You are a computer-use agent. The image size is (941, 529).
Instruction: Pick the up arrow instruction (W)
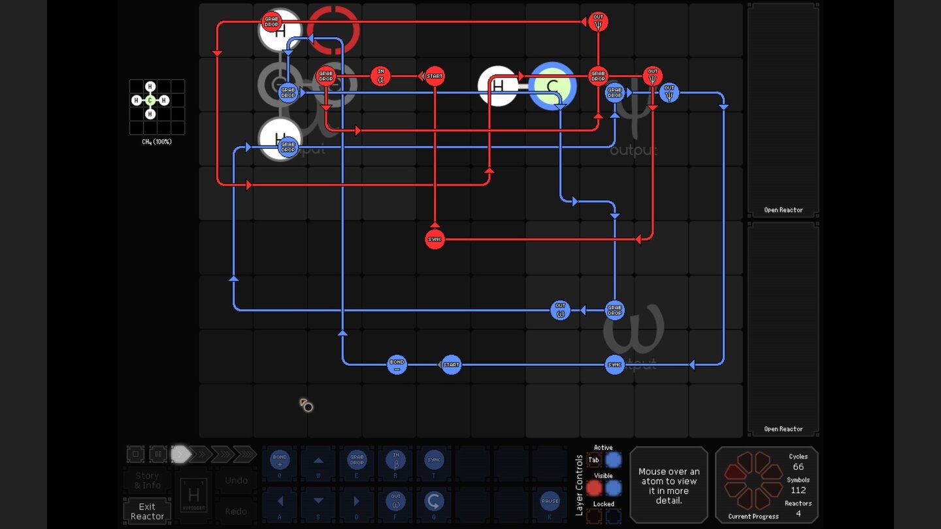[318, 463]
